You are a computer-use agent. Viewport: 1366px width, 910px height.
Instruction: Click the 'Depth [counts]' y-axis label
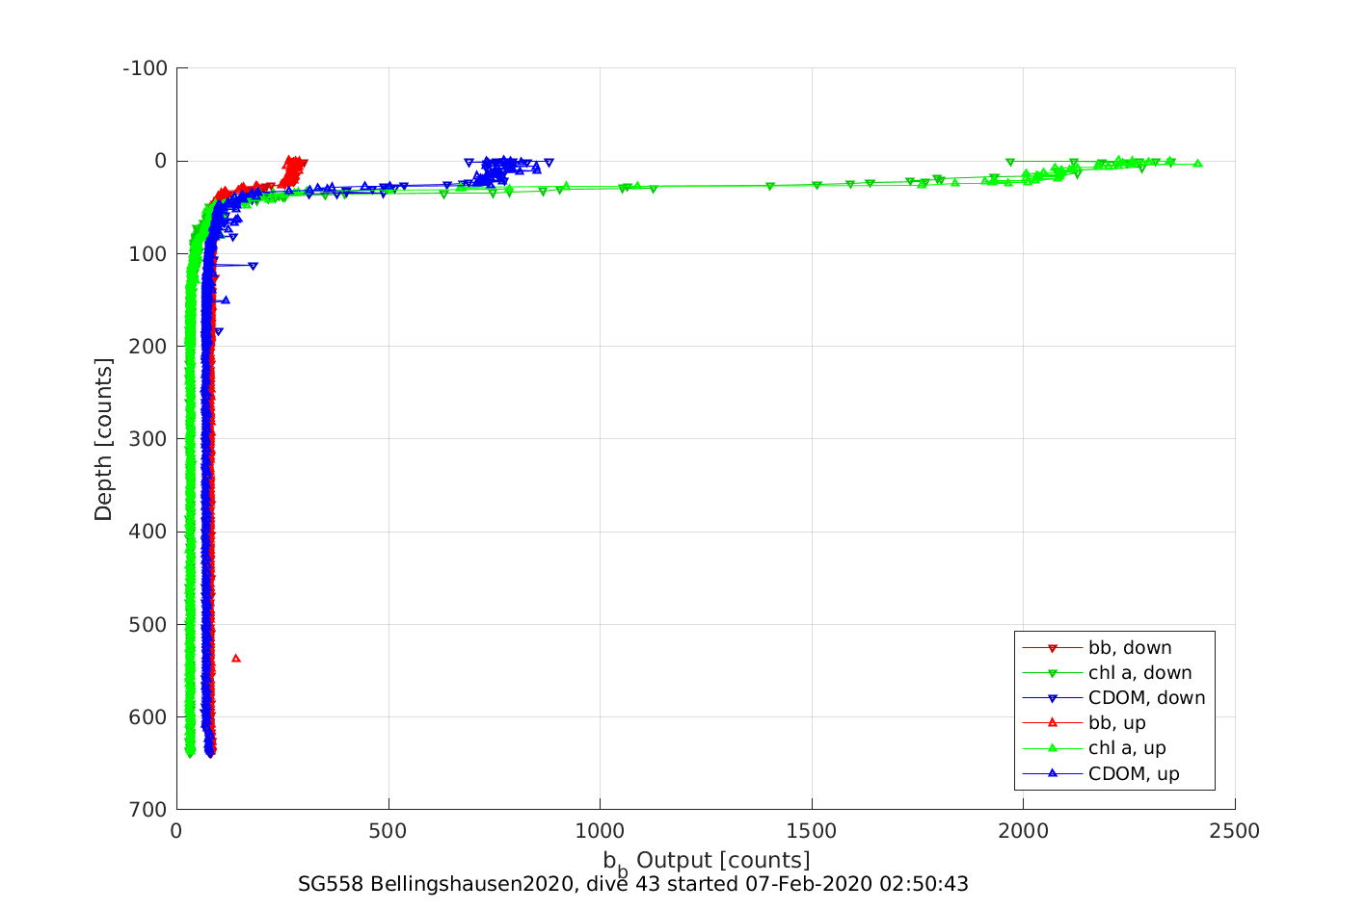[103, 439]
